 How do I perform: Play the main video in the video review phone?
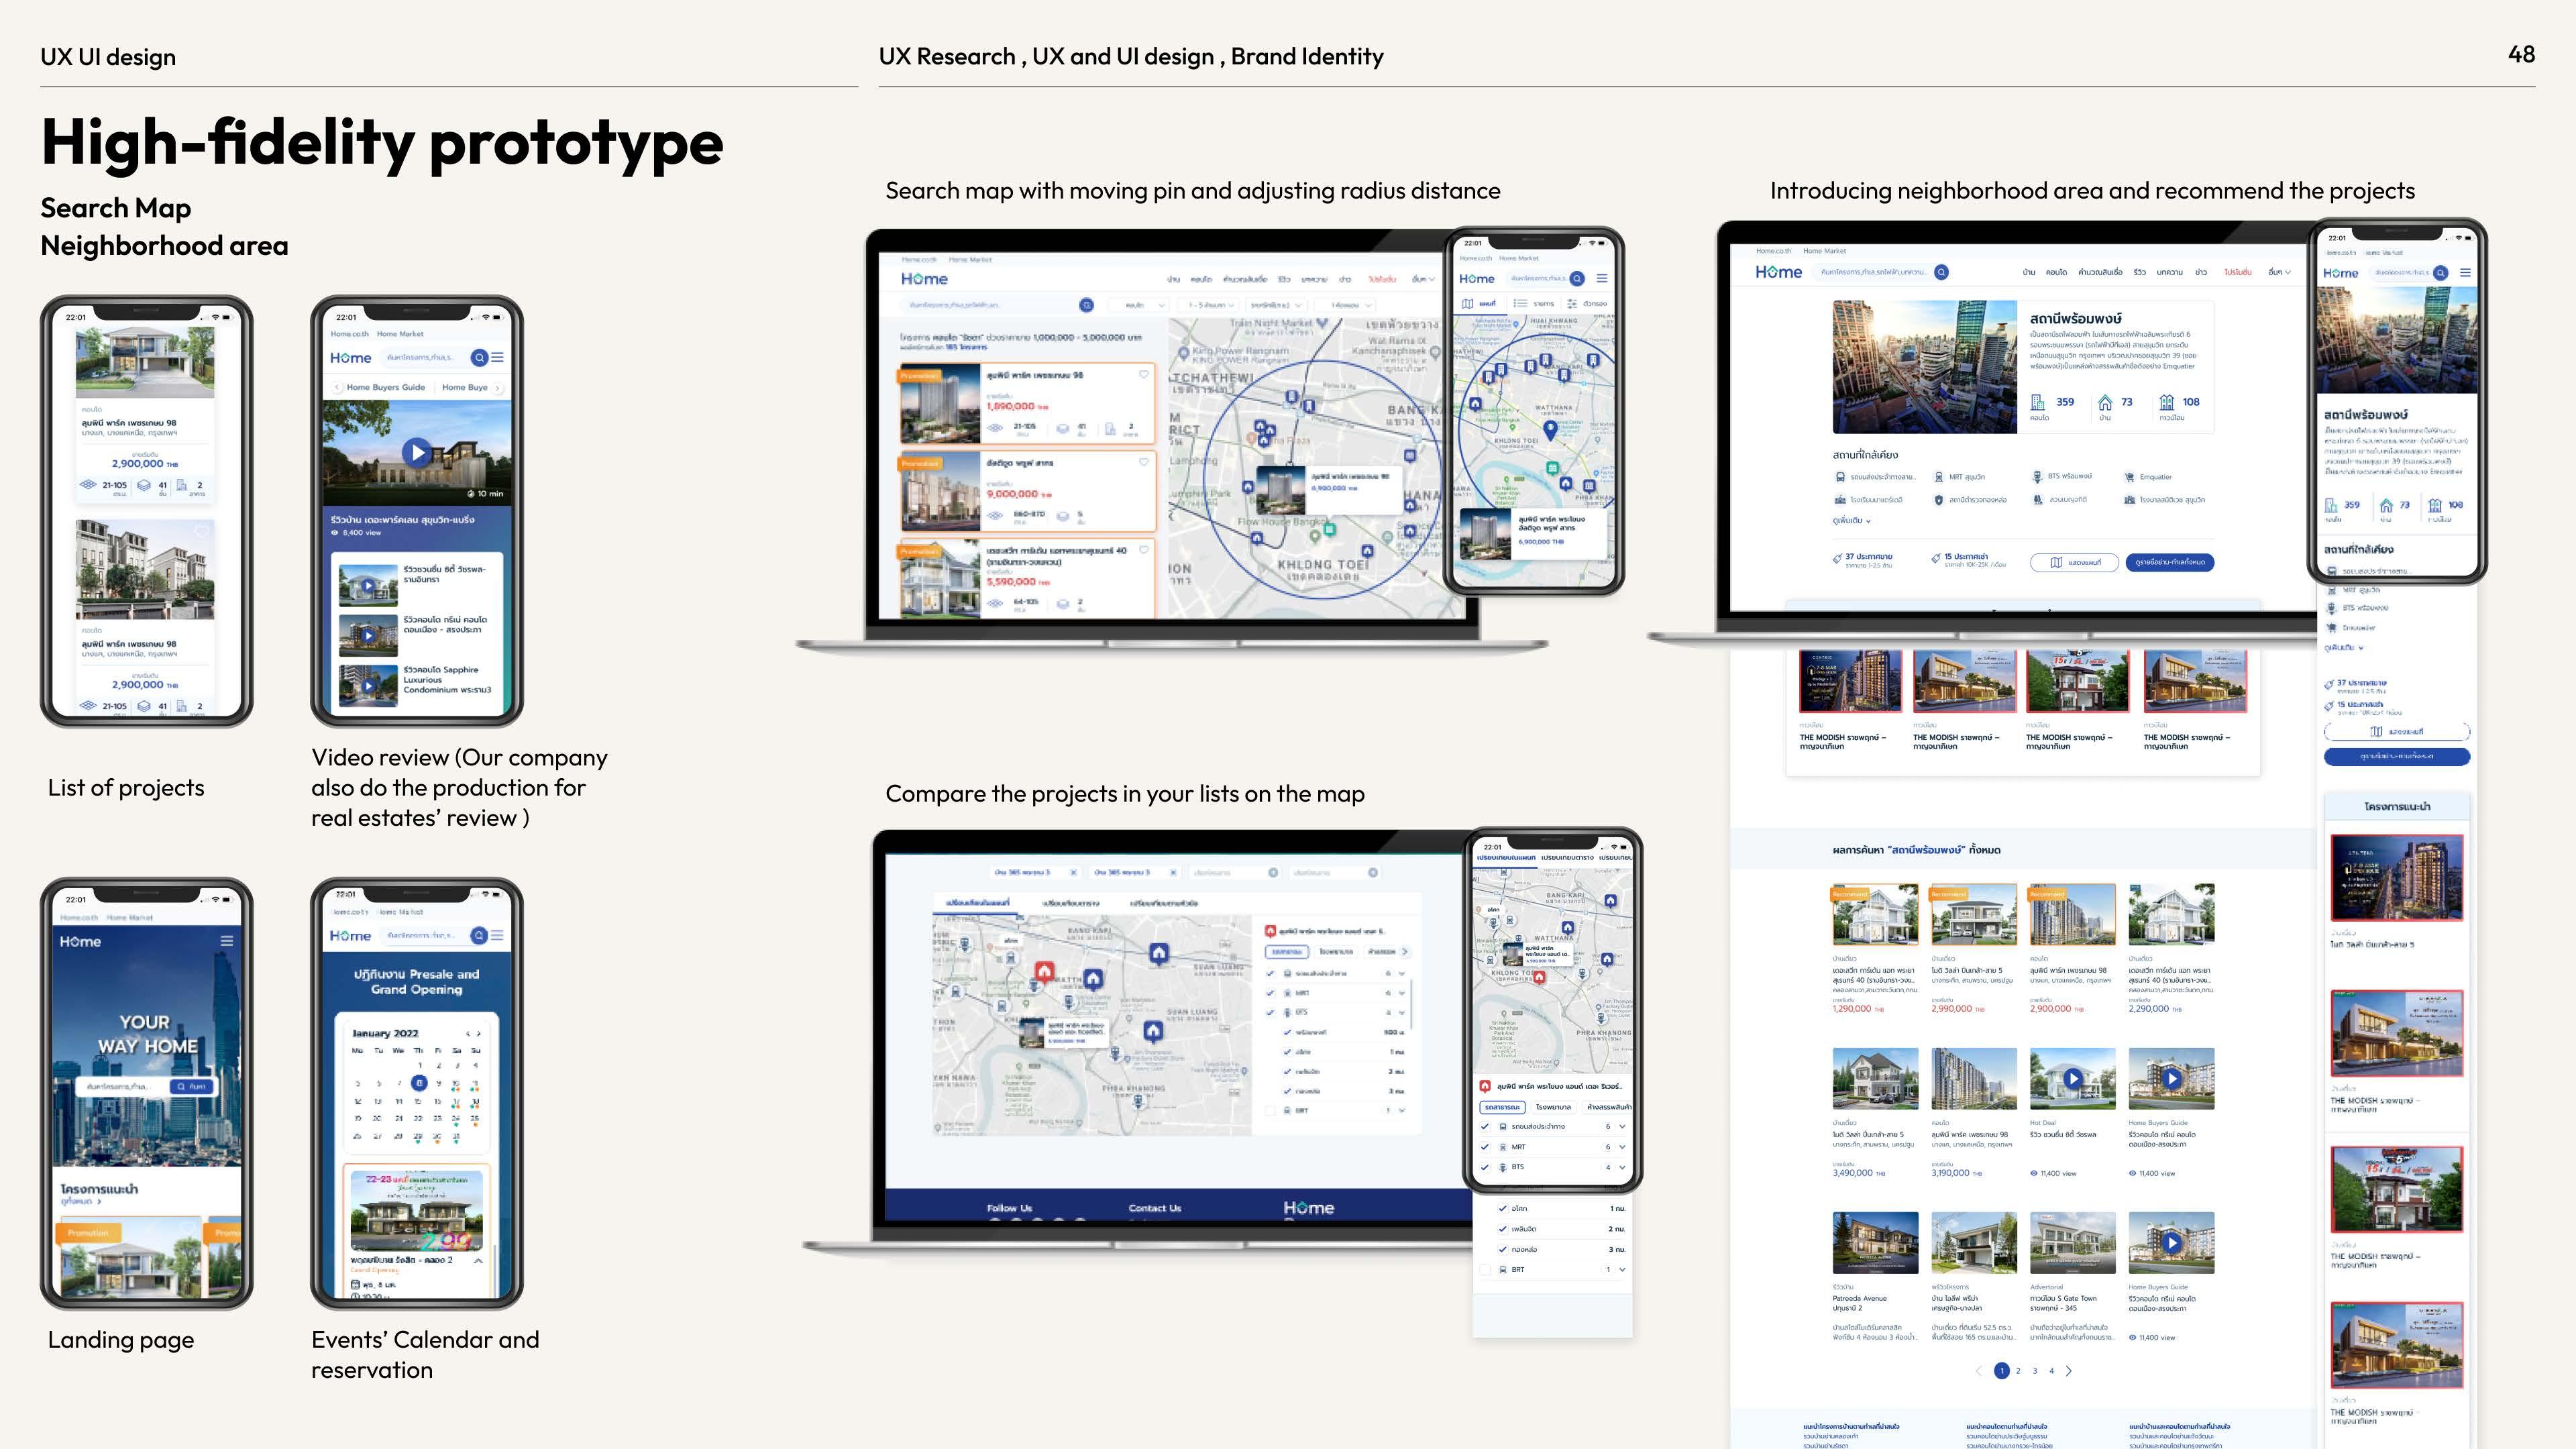(417, 453)
